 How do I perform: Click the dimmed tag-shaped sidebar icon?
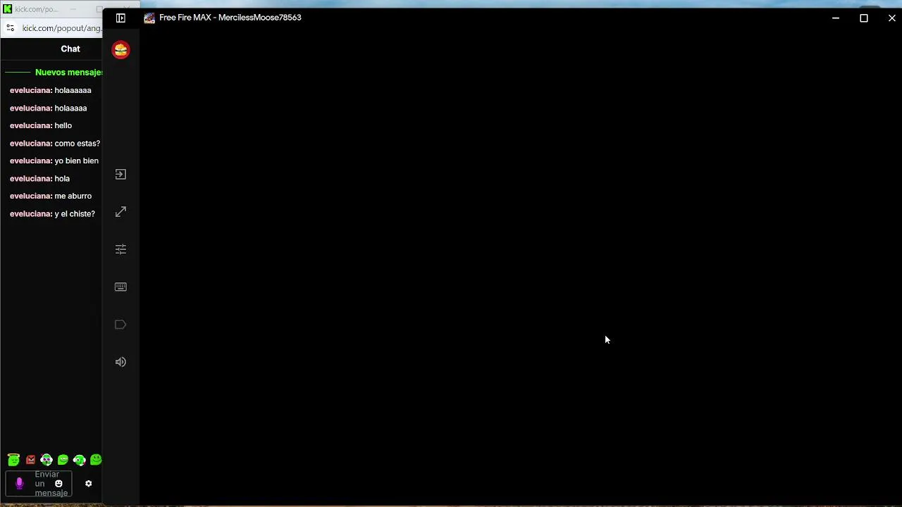[121, 325]
